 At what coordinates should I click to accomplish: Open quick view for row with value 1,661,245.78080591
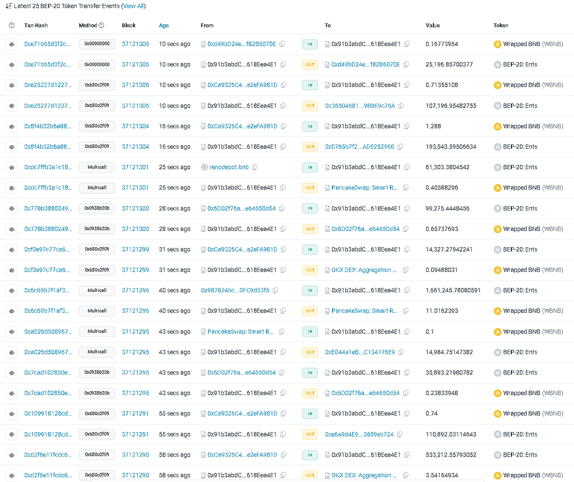pos(11,290)
